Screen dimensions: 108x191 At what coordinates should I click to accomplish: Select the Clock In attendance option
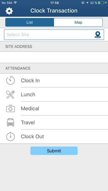(54, 80)
